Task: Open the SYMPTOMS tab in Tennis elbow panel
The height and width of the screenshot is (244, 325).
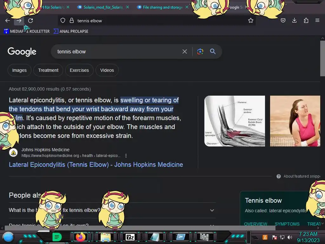Action: (287, 224)
